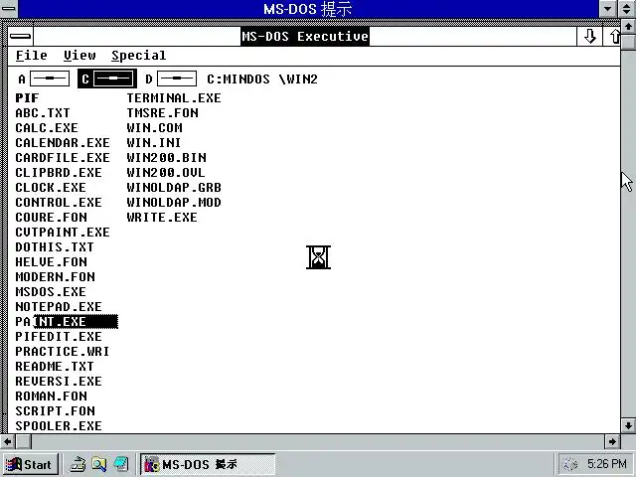This screenshot has height=477, width=636.
Task: Select HELVE.FON file
Action: [x=51, y=262]
